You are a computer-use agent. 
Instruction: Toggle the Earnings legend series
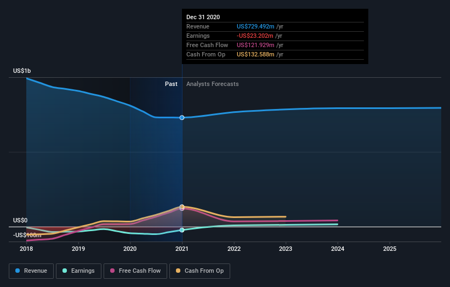(x=78, y=271)
